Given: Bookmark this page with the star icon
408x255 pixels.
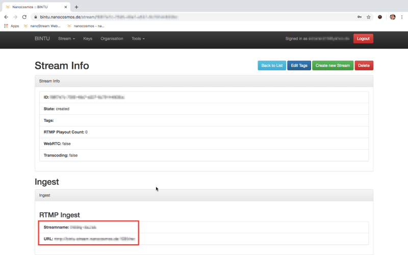Looking at the screenshot, I should click(x=368, y=17).
